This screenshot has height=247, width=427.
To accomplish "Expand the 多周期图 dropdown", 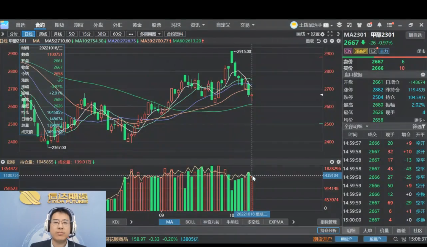I will 150,34.
